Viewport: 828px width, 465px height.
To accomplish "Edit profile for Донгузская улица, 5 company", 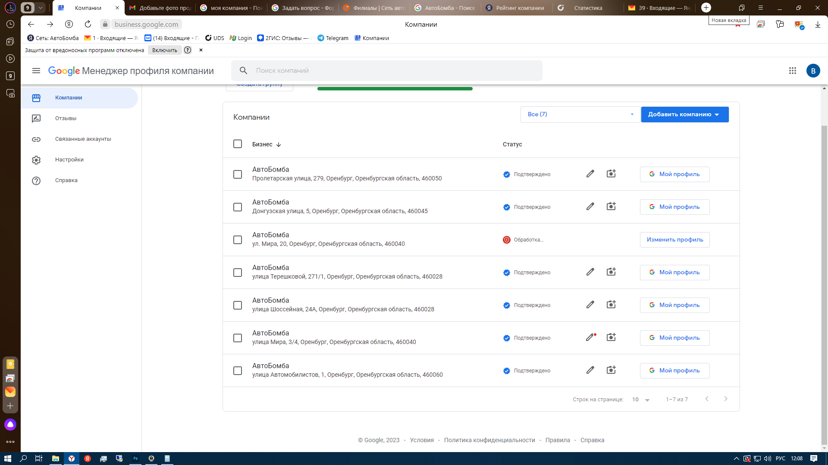I will point(590,207).
